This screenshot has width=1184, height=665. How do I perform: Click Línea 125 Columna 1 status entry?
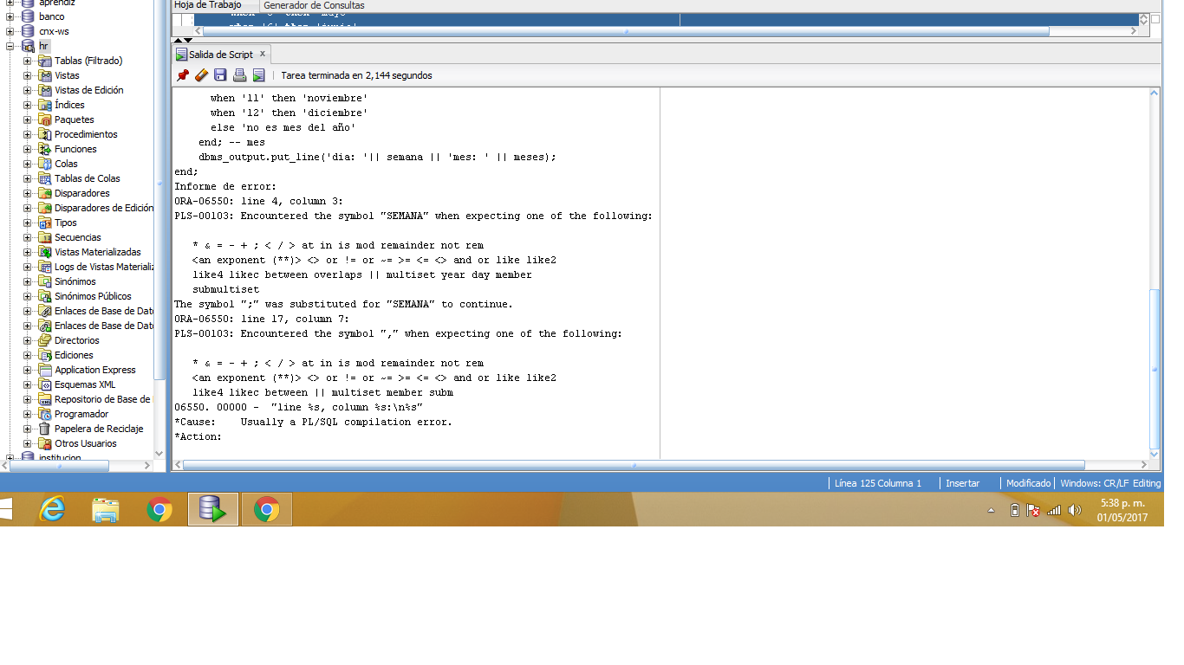[878, 483]
